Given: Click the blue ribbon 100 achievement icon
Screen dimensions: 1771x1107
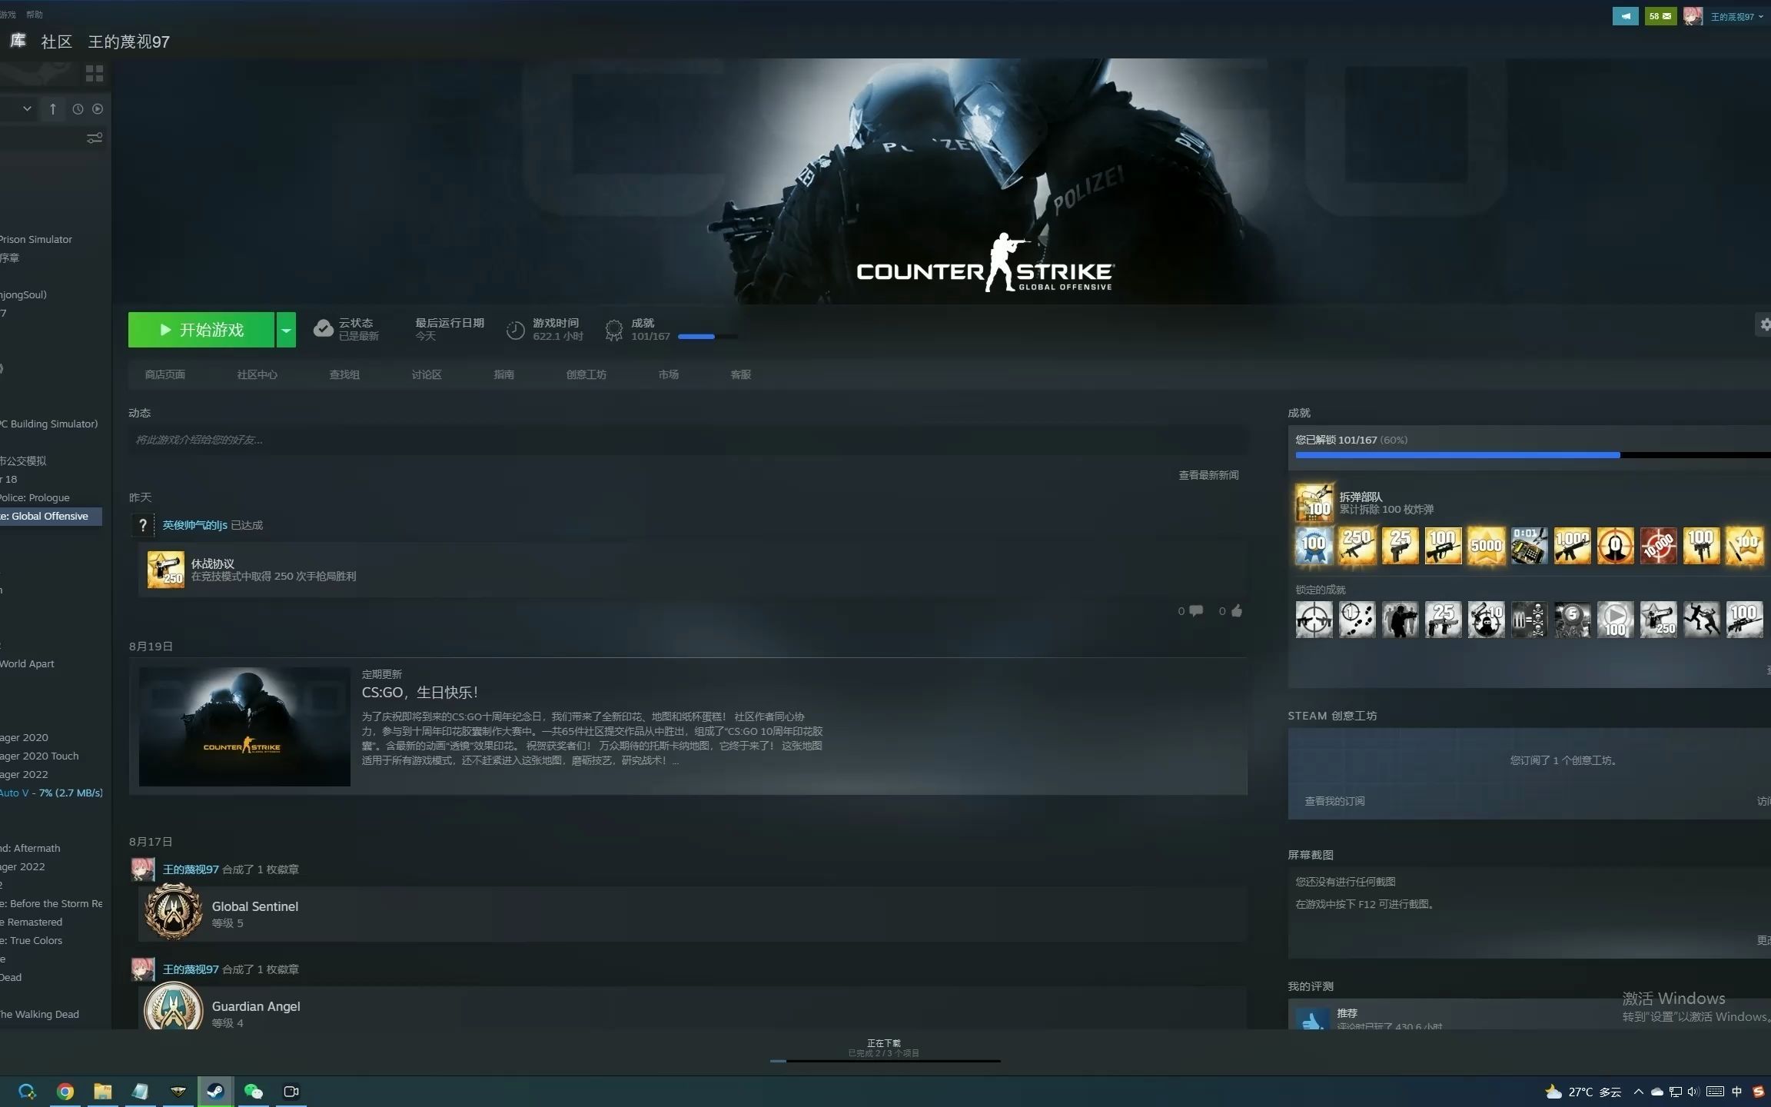Looking at the screenshot, I should [x=1314, y=546].
